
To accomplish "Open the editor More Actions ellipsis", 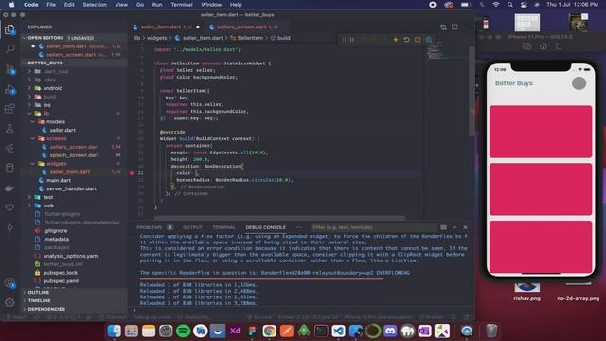I will [465, 27].
